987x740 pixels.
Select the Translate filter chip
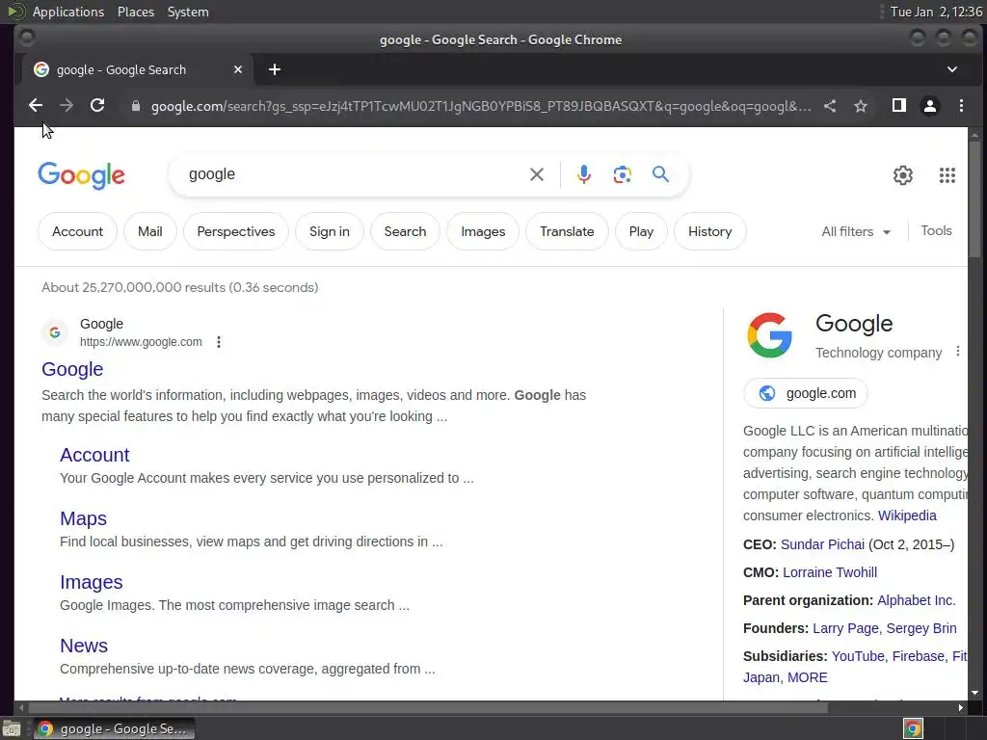[x=567, y=231]
